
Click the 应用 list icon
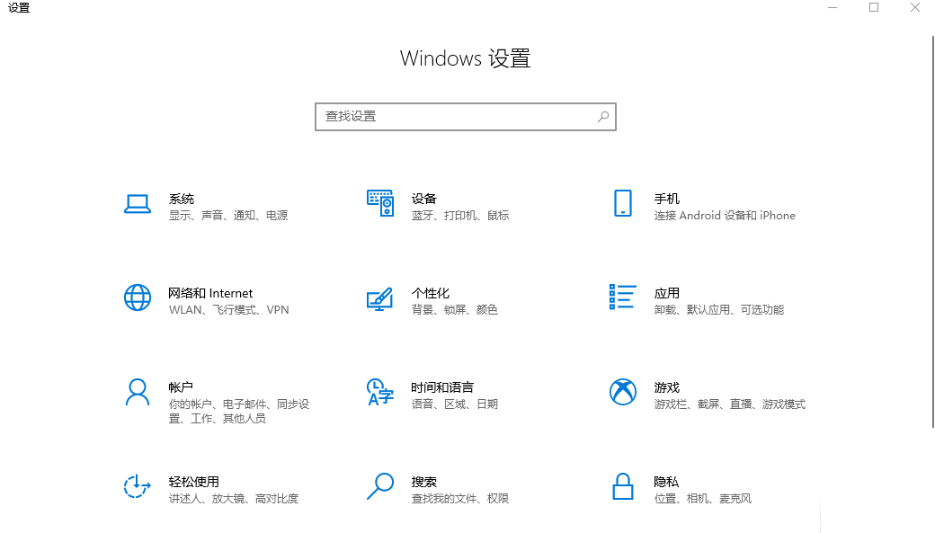[622, 297]
